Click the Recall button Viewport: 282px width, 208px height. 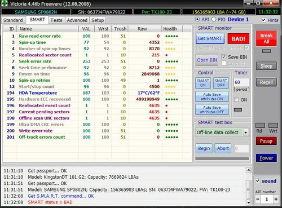pyautogui.click(x=266, y=82)
